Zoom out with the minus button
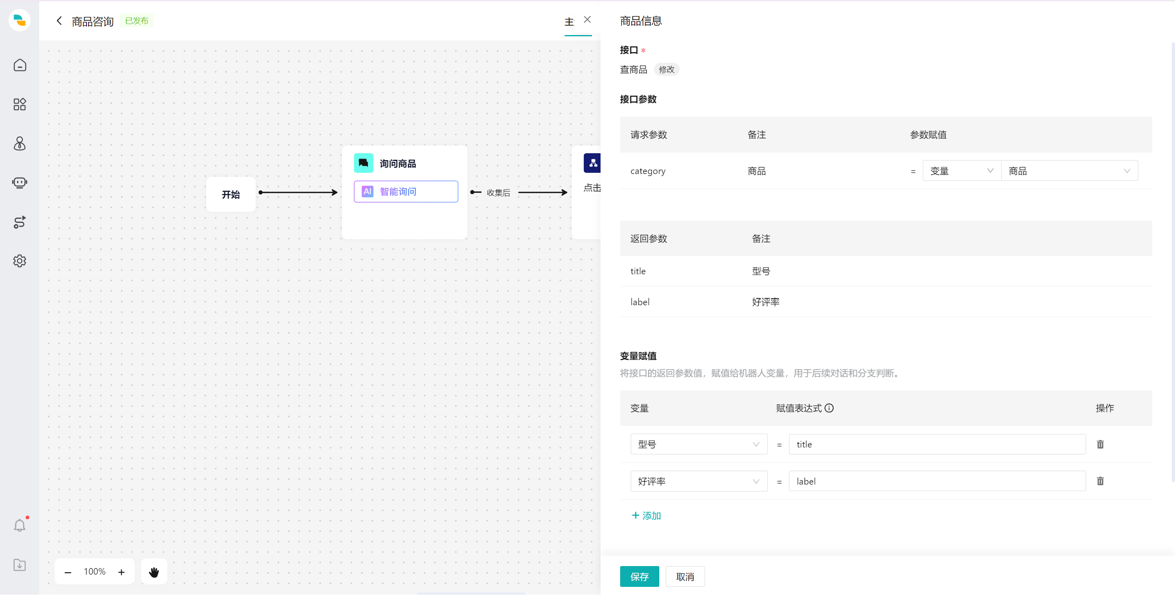The image size is (1175, 595). click(68, 572)
